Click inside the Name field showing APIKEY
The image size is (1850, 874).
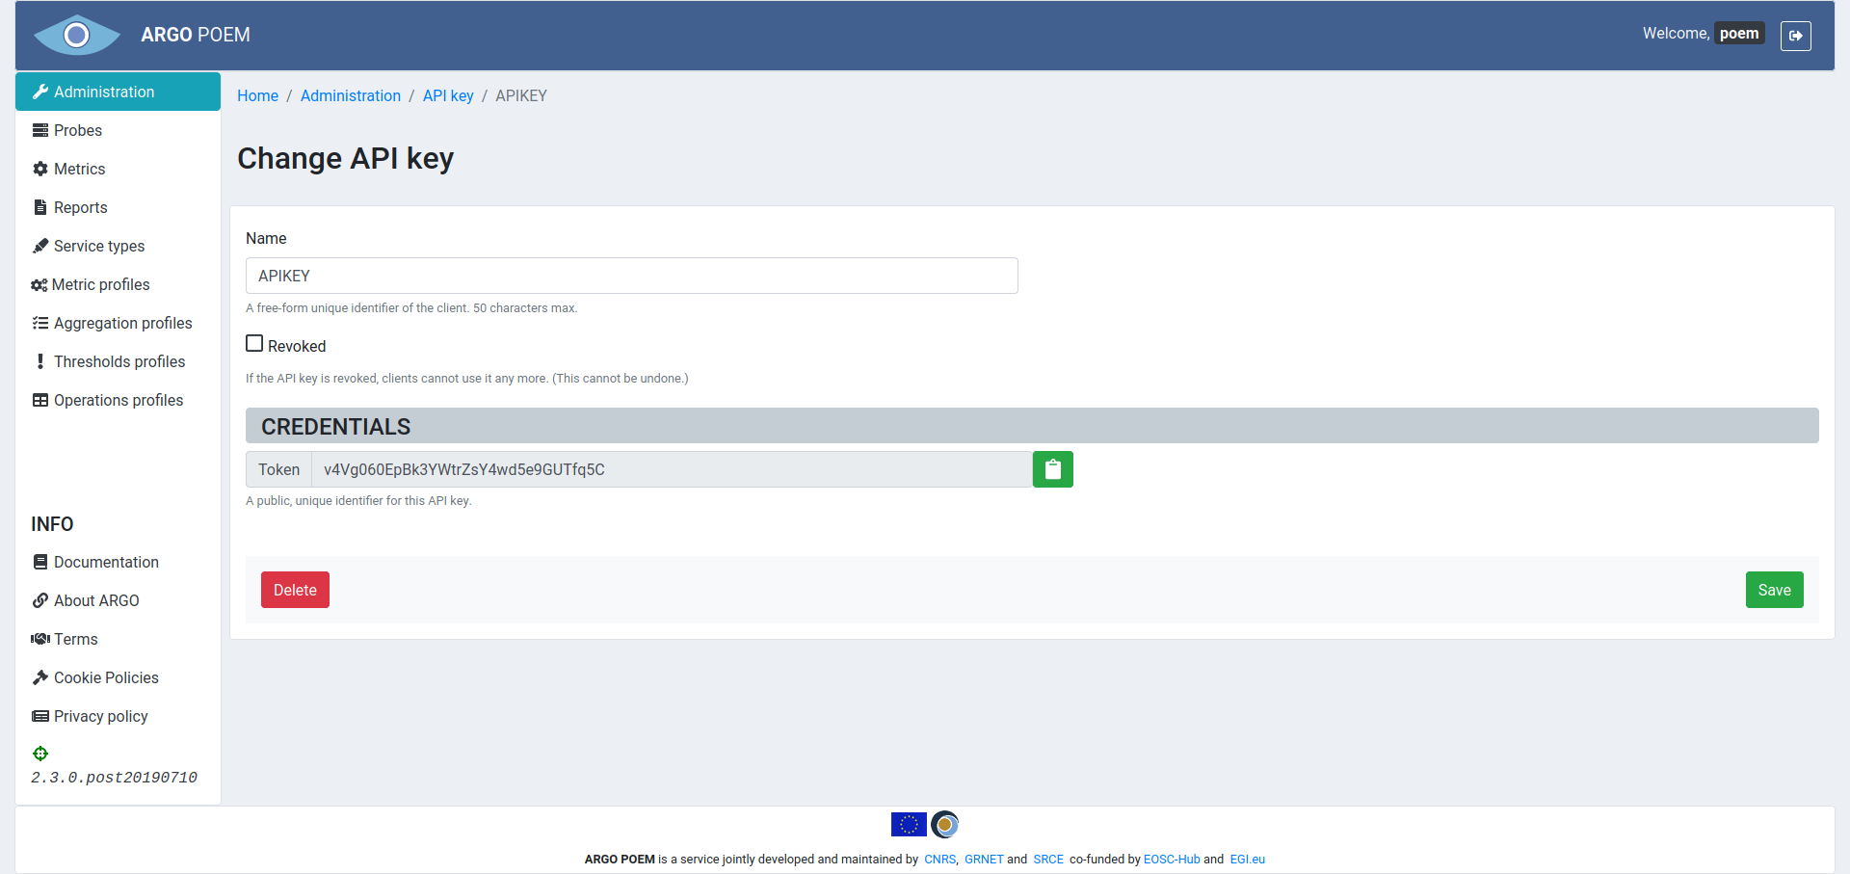tap(631, 276)
